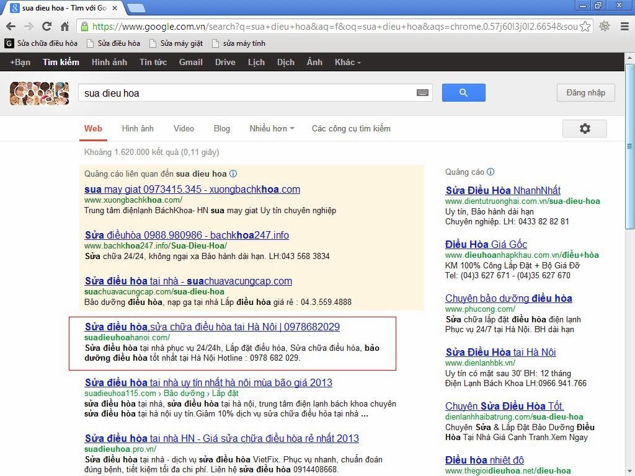
Task: Bookmark this page with the star icon
Action: point(585,27)
